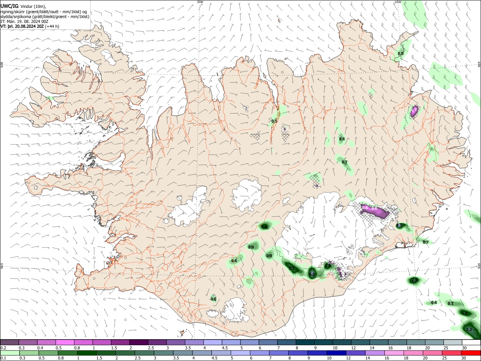The width and height of the screenshot is (481, 361).
Task: Select the darkest purple 2–2.5 swatch in top legend
Action: [139, 343]
